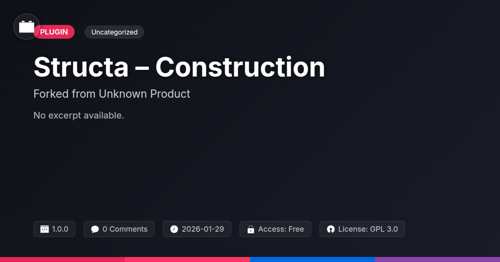
Task: Open the Uncategorized category tag
Action: point(114,32)
